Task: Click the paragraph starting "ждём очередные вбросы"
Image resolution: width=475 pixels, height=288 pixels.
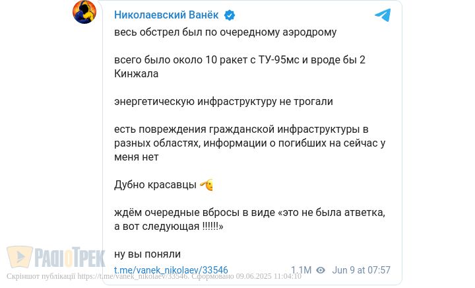Action: 249,219
